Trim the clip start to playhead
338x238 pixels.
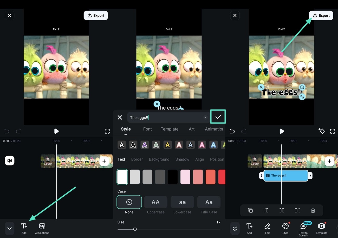266,210
